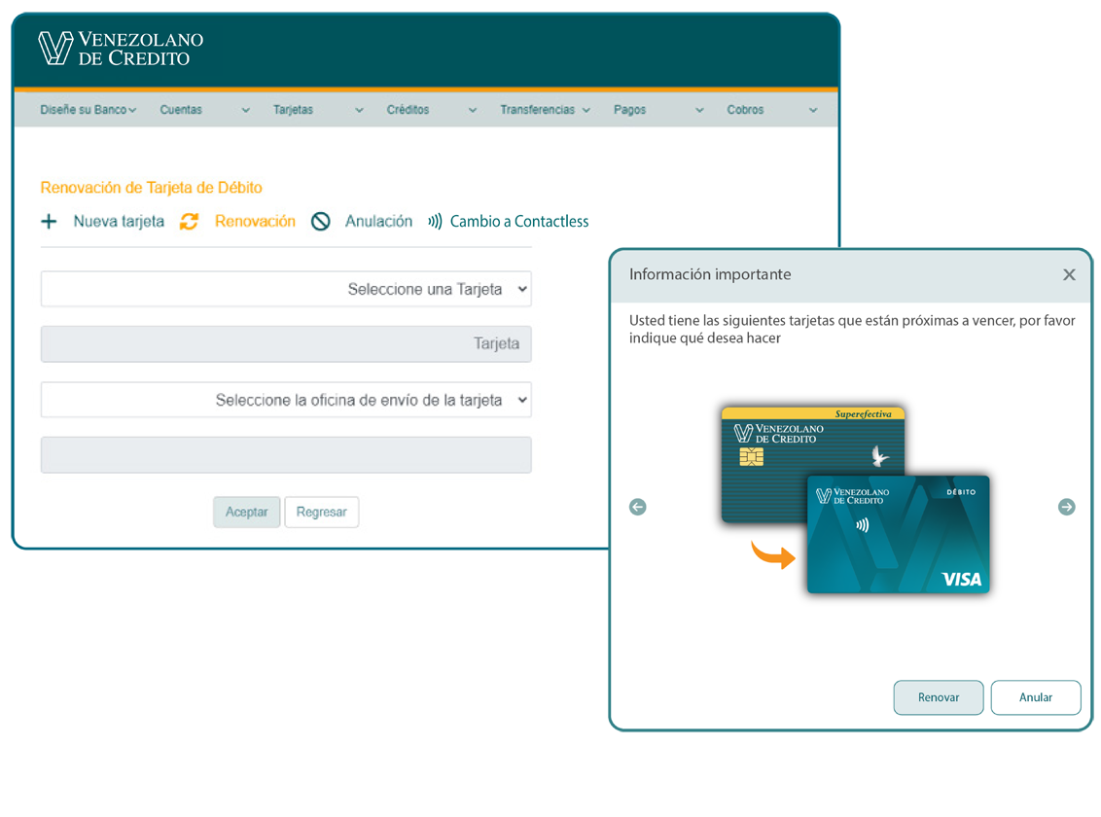Click the Información importante title text
Image resolution: width=1101 pixels, height=817 pixels.
click(710, 274)
